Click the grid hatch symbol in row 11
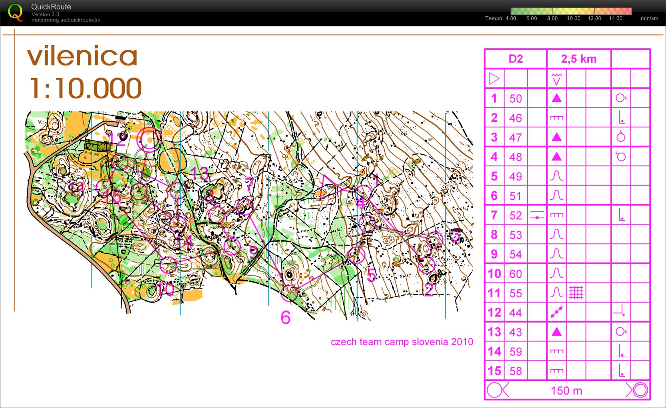666x408 pixels. pos(576,293)
